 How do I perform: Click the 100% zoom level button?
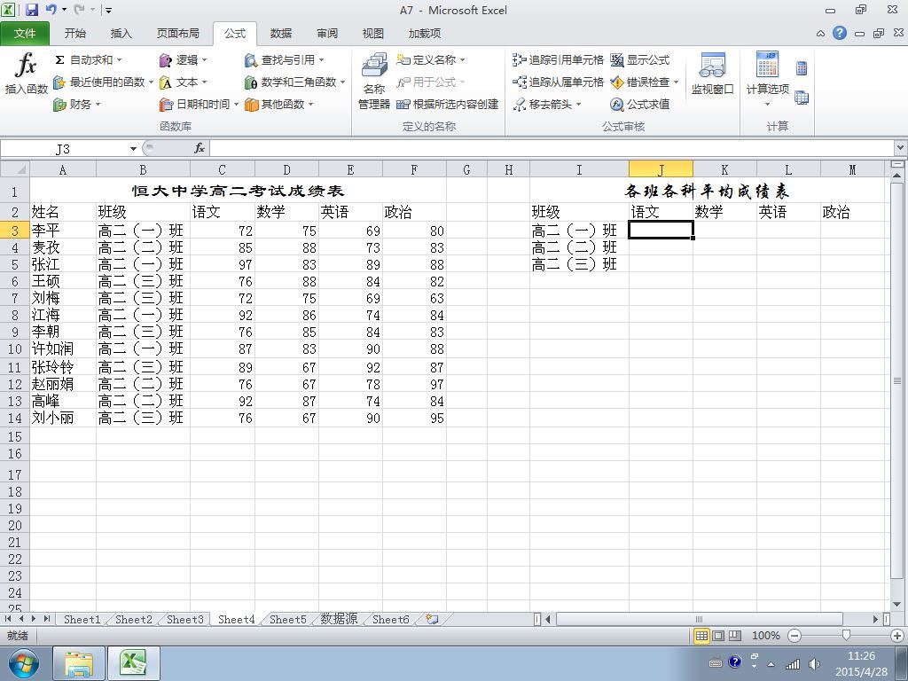coord(765,636)
